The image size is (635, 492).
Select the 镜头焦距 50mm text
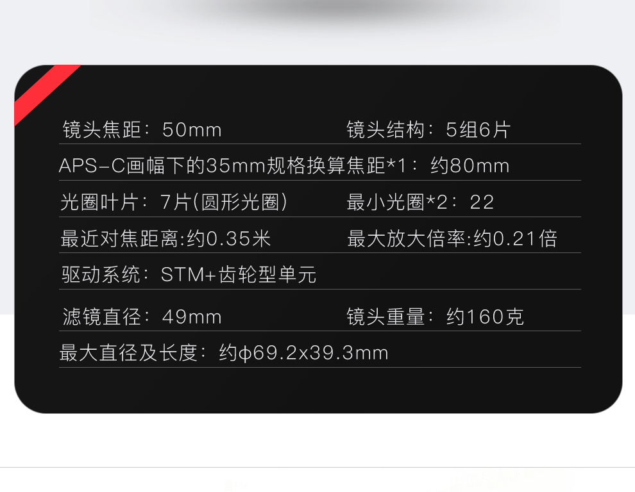142,130
